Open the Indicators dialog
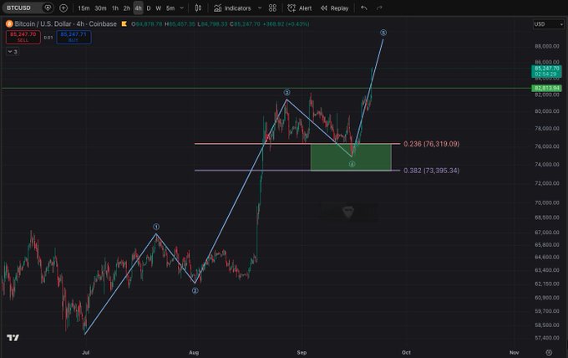The image size is (568, 358). coord(232,8)
